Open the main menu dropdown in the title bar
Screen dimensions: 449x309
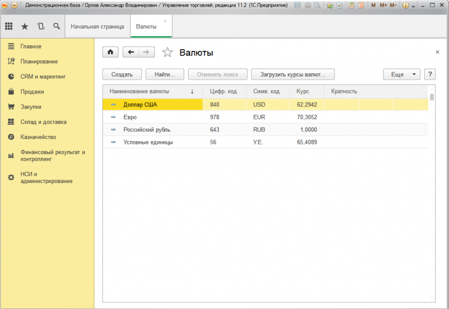[15, 5]
